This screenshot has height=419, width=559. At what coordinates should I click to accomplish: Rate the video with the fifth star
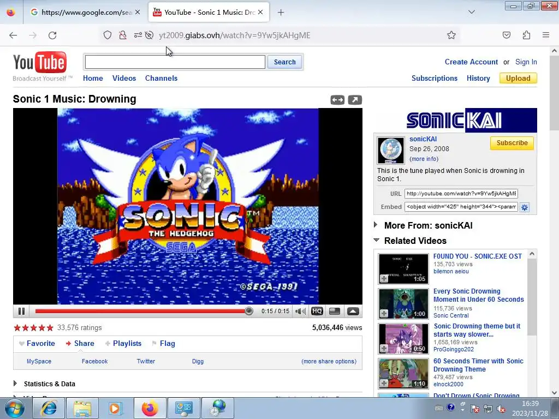[50, 328]
